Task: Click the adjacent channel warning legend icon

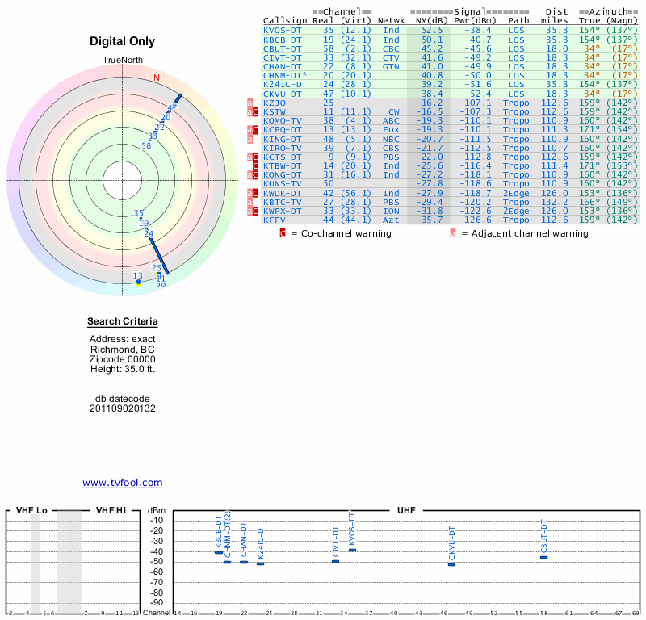Action: [453, 233]
